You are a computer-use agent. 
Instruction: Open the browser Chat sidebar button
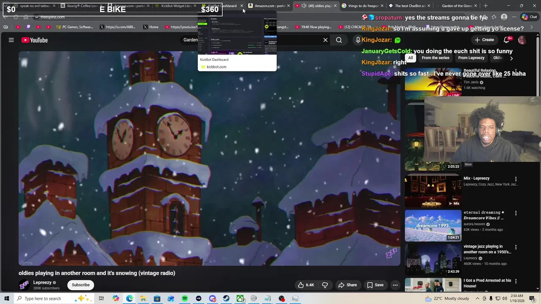click(529, 17)
